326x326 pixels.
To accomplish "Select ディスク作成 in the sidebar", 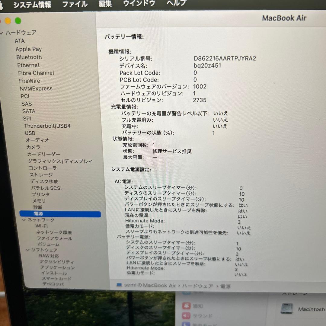I will 44,181.
